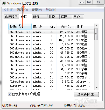105x110 pixels.
Task: Sort by 内存 column header
Action: tap(66, 27)
